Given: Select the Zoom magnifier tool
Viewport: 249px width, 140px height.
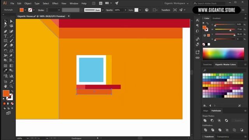Looking at the screenshot, I should click(x=11, y=86).
